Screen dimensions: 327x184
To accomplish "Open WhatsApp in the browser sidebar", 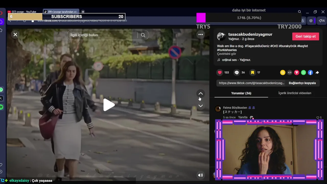I will (1, 90).
